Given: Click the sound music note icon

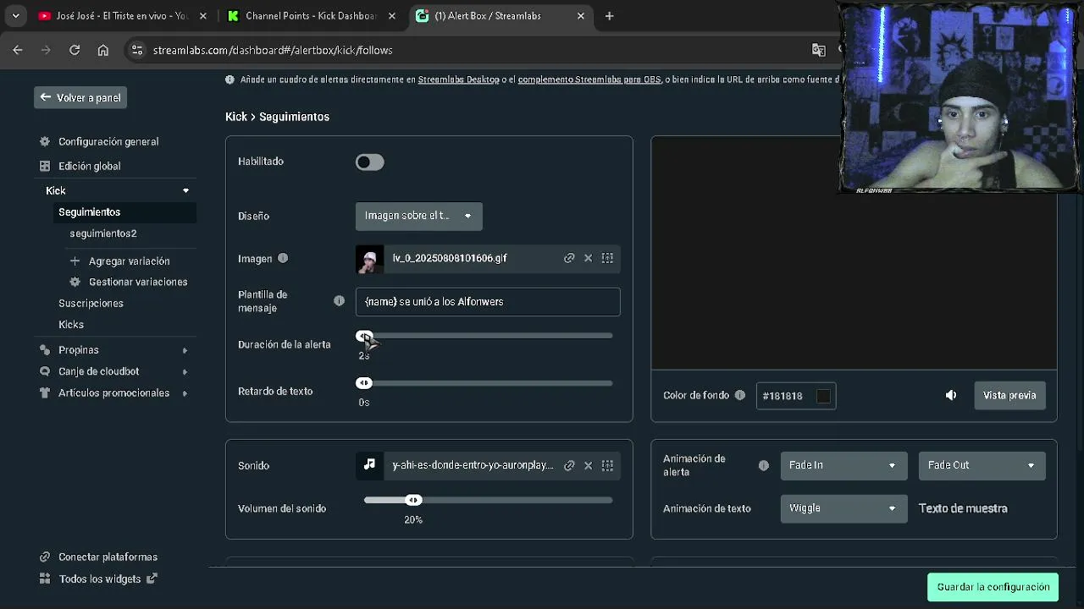Looking at the screenshot, I should pos(369,465).
